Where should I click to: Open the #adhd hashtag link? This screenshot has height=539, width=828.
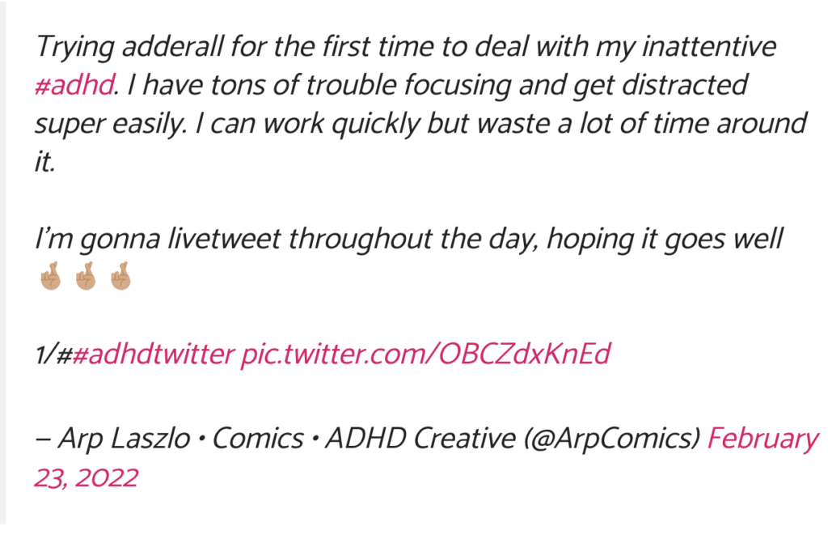click(74, 85)
